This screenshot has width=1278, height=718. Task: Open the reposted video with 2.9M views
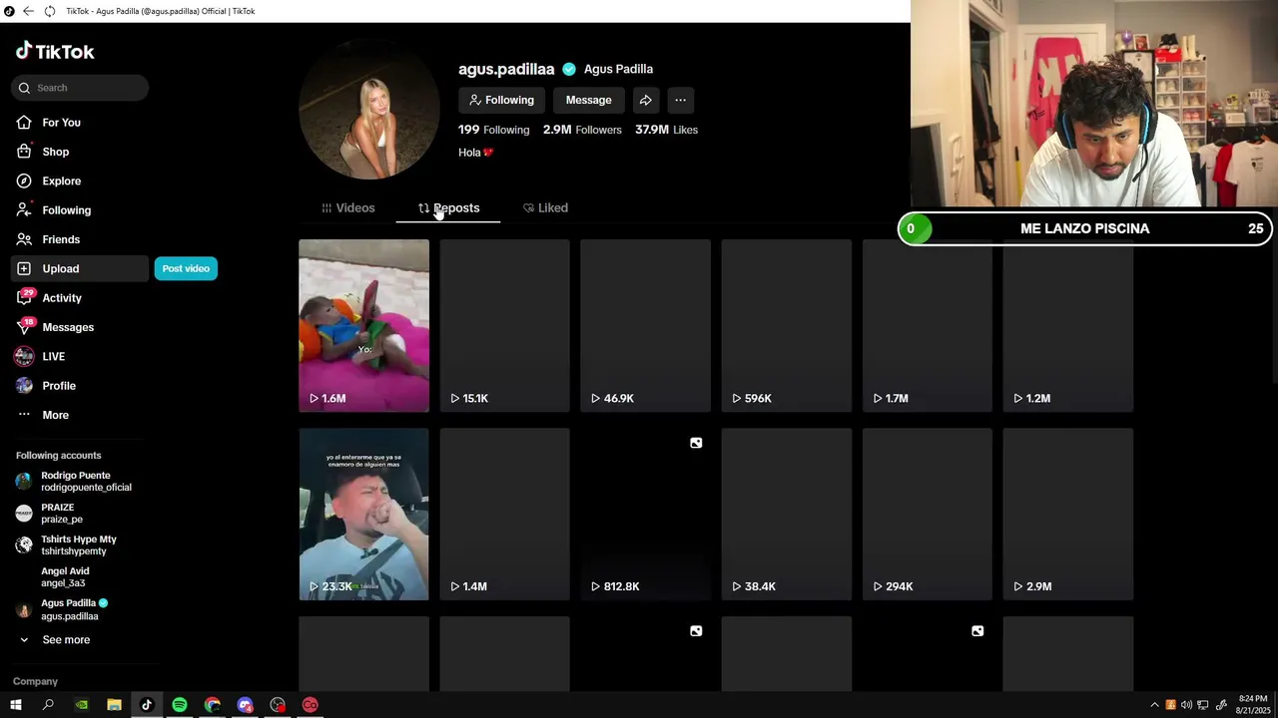(1068, 515)
